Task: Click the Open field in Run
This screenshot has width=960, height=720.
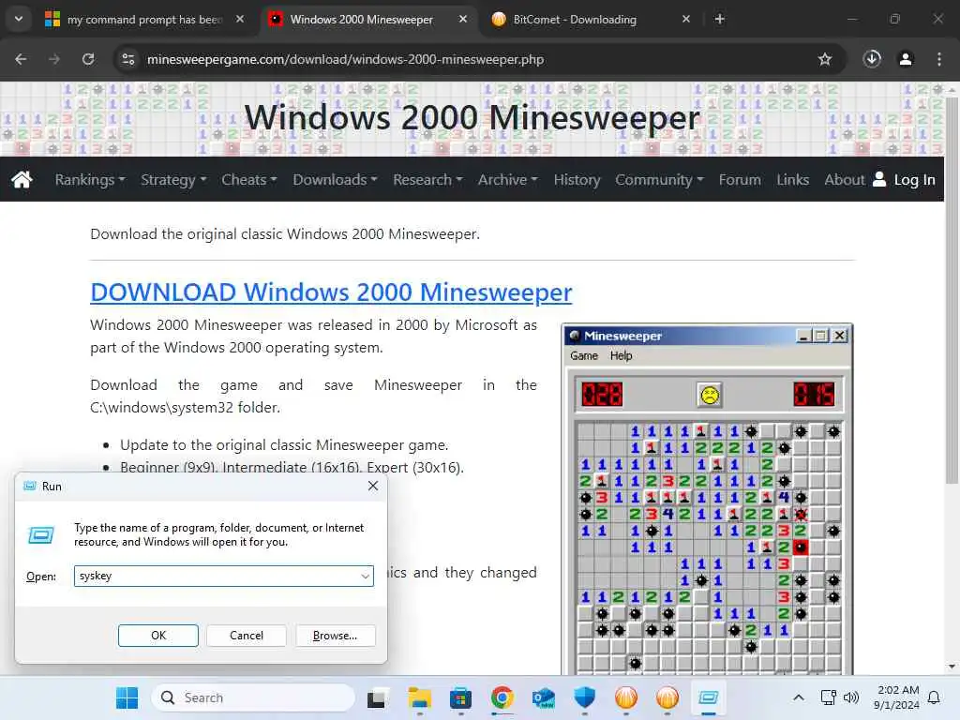Action: pos(223,576)
